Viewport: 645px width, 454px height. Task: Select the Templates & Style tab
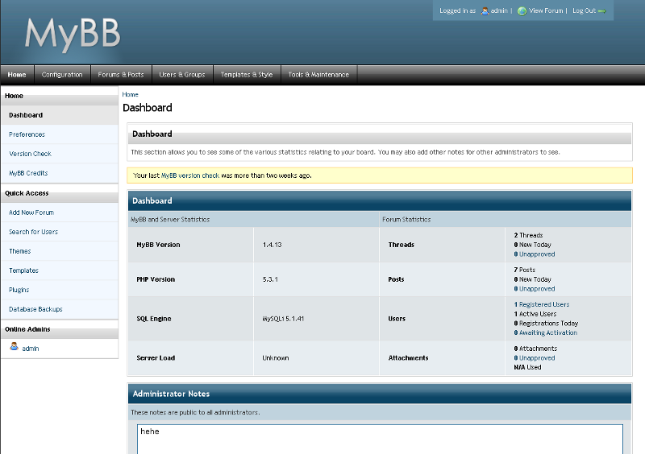(247, 75)
